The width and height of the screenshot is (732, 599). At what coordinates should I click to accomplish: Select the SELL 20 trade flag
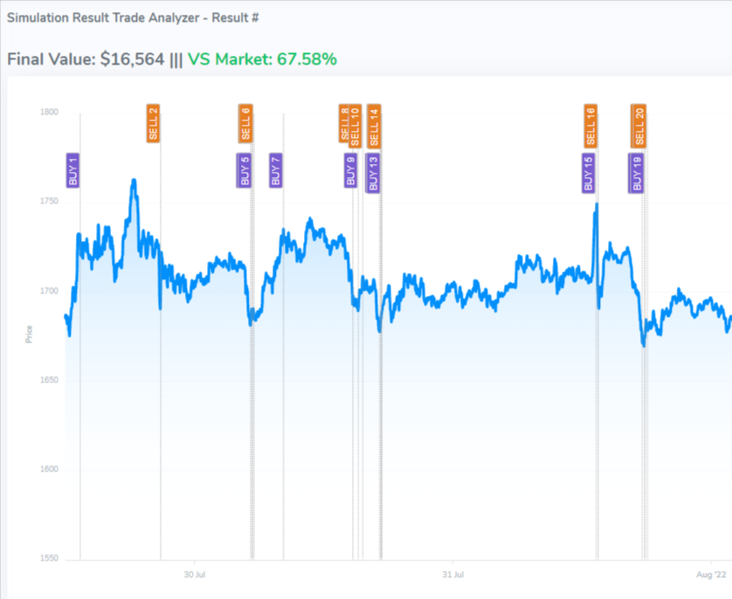click(639, 125)
